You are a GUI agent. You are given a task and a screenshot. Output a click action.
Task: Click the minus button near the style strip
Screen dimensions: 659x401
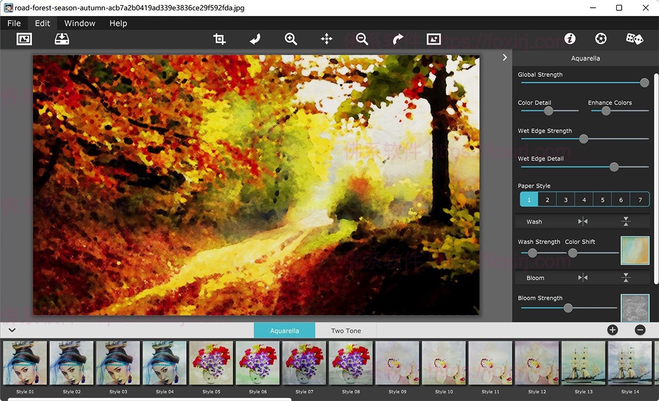point(640,330)
